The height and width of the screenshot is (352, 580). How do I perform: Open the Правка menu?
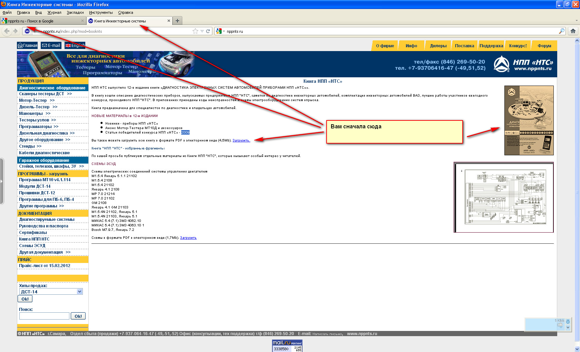click(x=23, y=12)
